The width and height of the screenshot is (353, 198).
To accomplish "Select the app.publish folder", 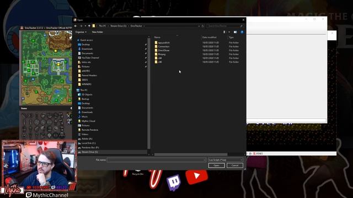I will (x=164, y=43).
